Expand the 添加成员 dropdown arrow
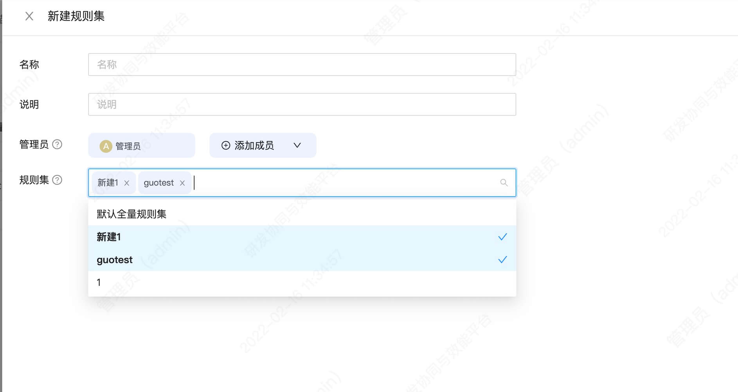The width and height of the screenshot is (738, 392). point(297,146)
